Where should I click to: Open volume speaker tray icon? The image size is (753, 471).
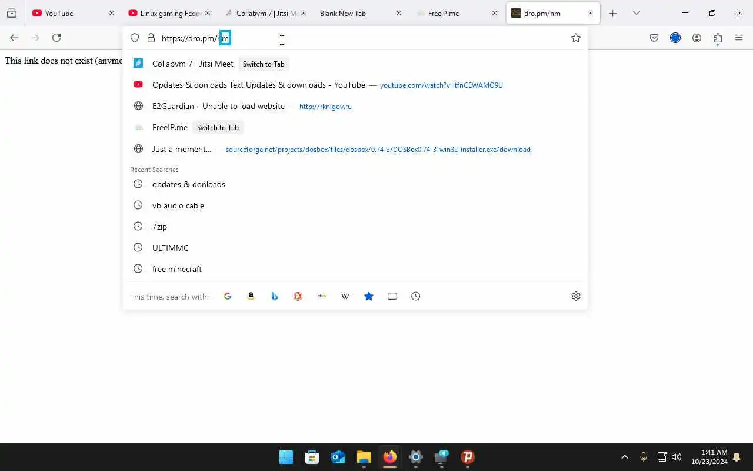[x=677, y=457]
